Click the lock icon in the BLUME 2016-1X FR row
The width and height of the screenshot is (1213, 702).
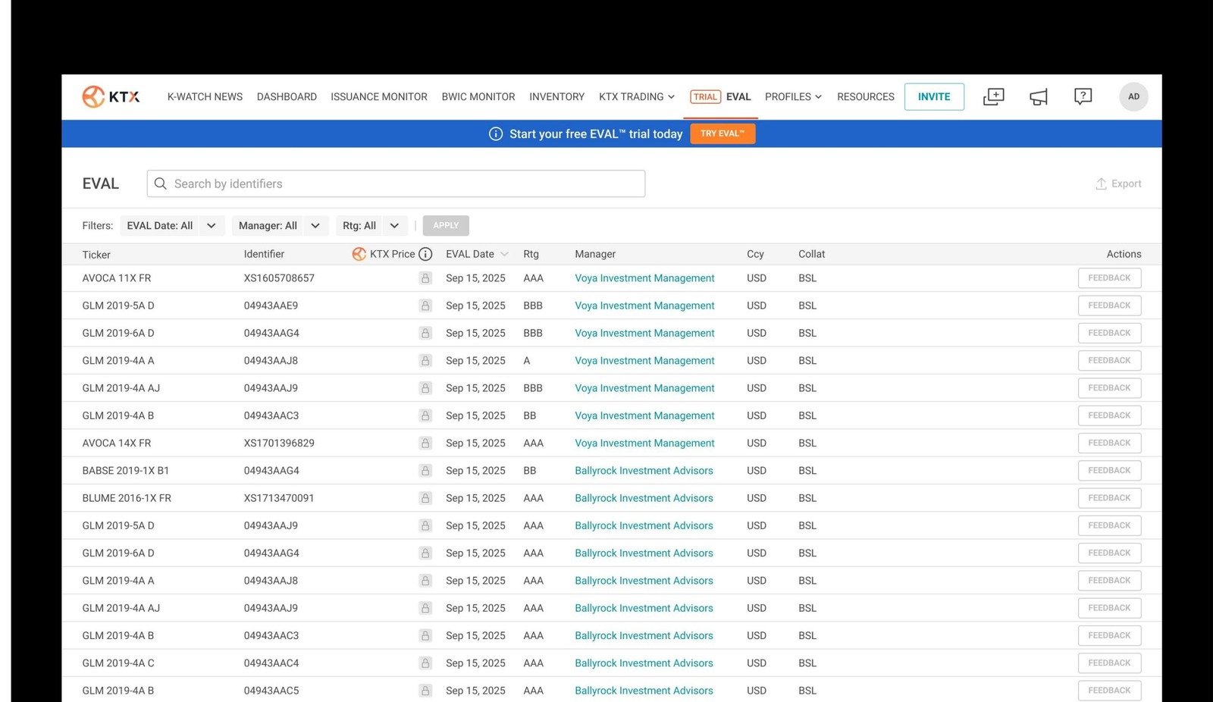[425, 498]
